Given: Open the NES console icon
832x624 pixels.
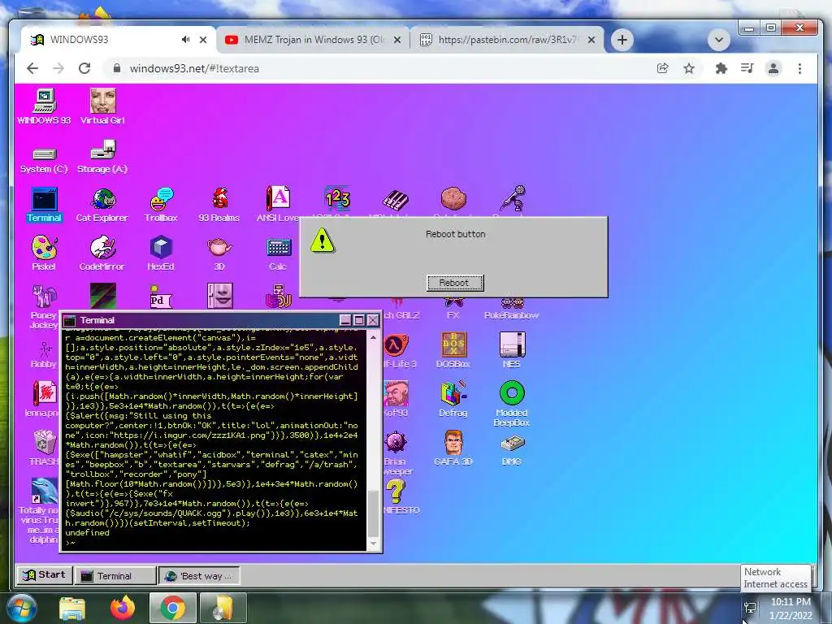Looking at the screenshot, I should (512, 350).
